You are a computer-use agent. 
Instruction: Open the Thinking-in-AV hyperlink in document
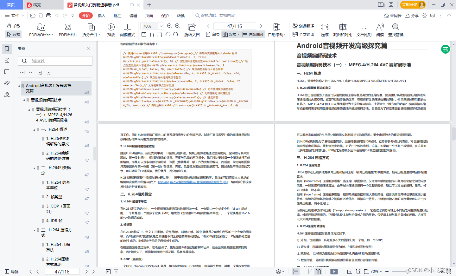[x=193, y=182]
